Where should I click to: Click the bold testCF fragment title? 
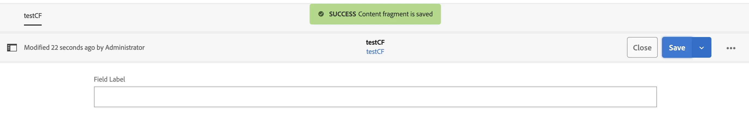point(375,42)
